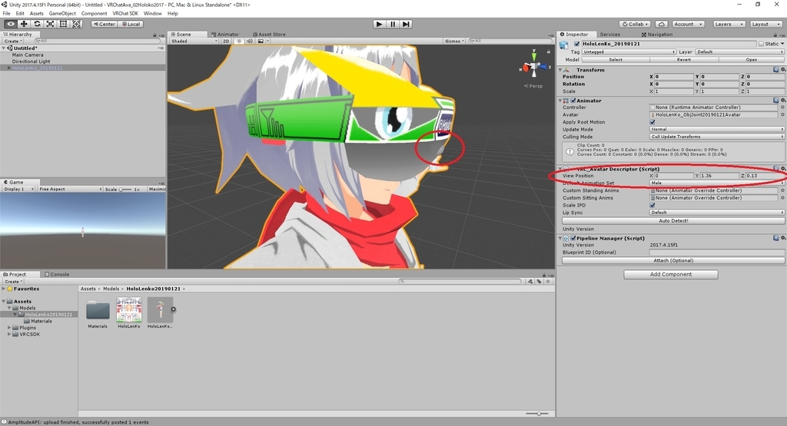Select the HoloLenKo texture thumbnail

(129, 310)
